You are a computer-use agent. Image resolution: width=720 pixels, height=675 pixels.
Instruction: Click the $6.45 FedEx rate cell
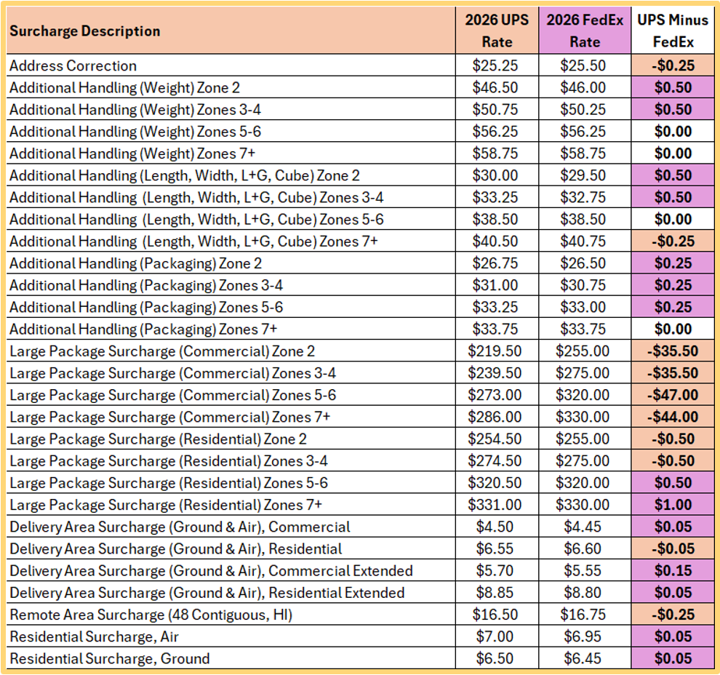pyautogui.click(x=585, y=658)
